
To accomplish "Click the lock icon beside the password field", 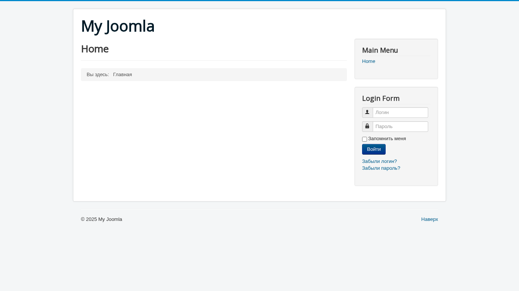I will (x=367, y=127).
